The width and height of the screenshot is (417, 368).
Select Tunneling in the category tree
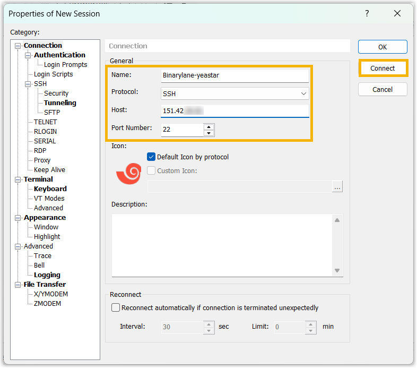coord(60,103)
